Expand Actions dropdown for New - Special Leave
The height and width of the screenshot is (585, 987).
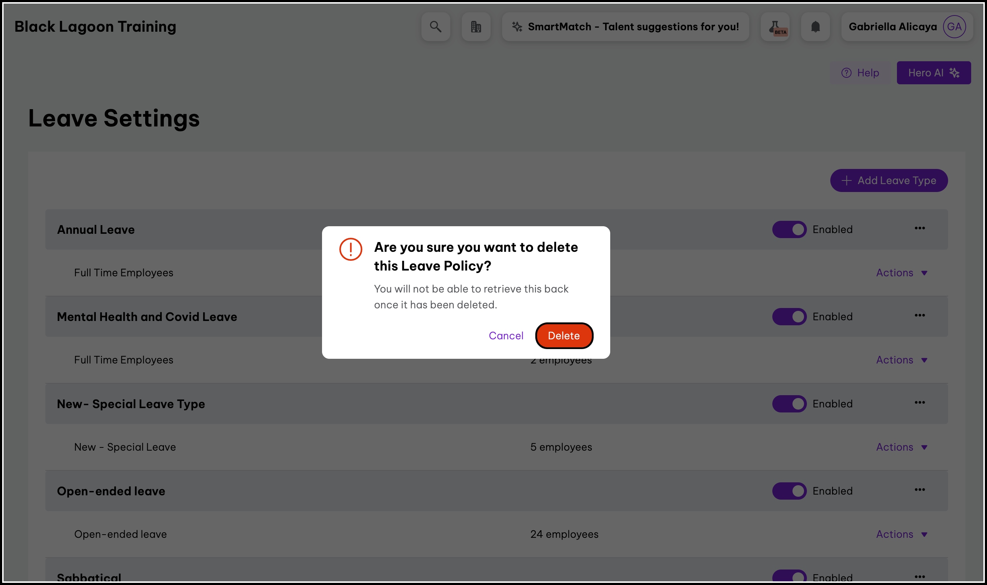pyautogui.click(x=902, y=447)
